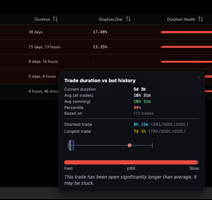This screenshot has width=212, height=200.
Task: Click the Current duration label
Action: [80, 89]
